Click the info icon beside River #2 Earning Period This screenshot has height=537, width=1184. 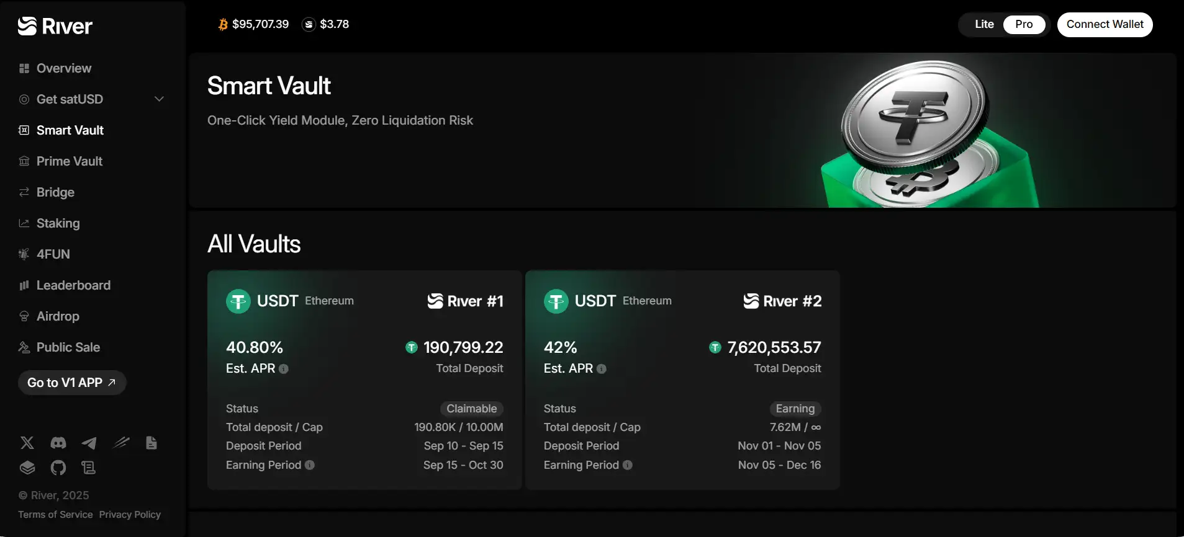(x=628, y=465)
